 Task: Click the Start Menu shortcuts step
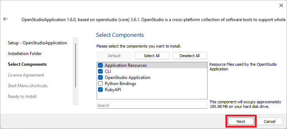coord(28,86)
